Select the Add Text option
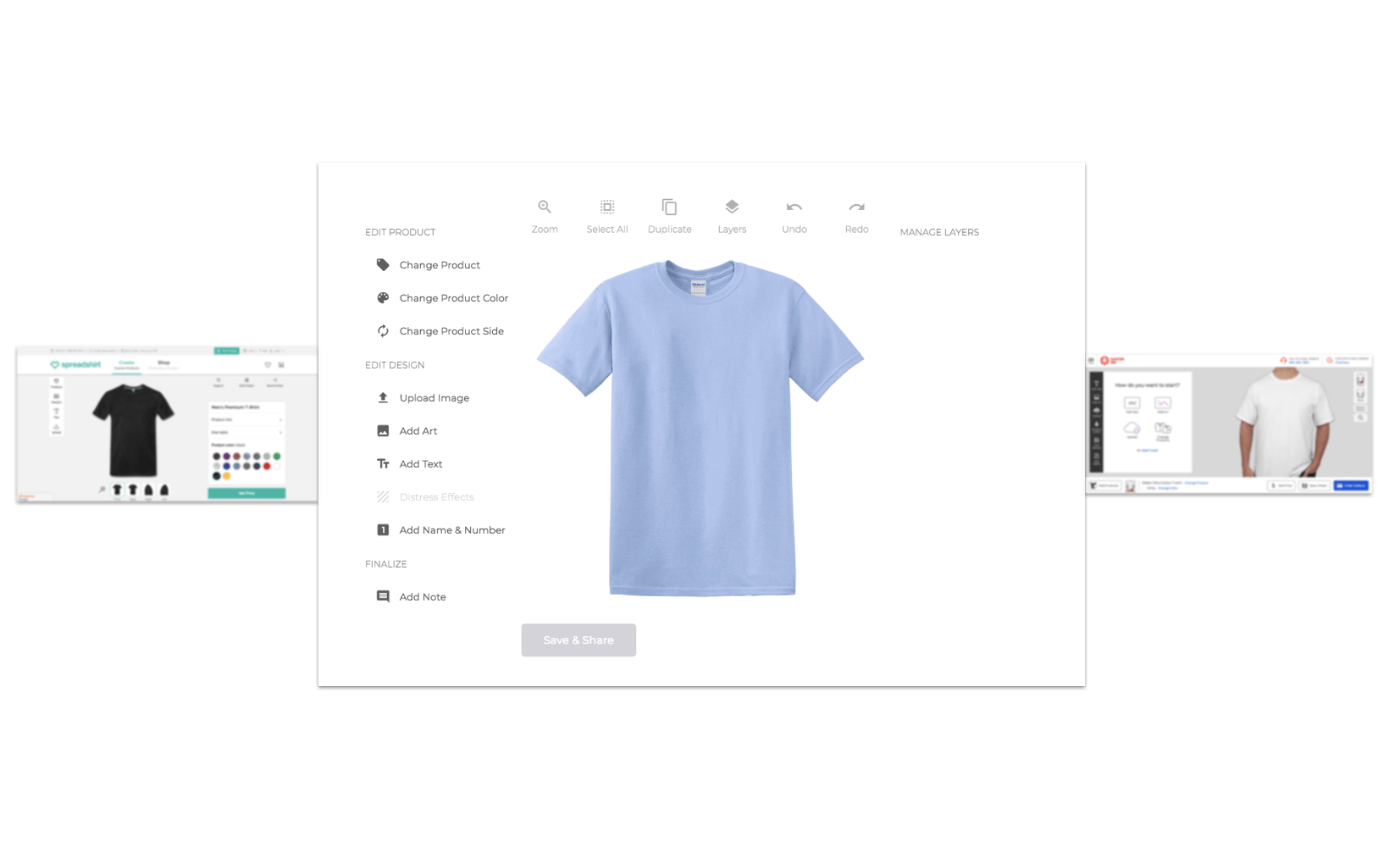This screenshot has height=847, width=1389. point(409,464)
